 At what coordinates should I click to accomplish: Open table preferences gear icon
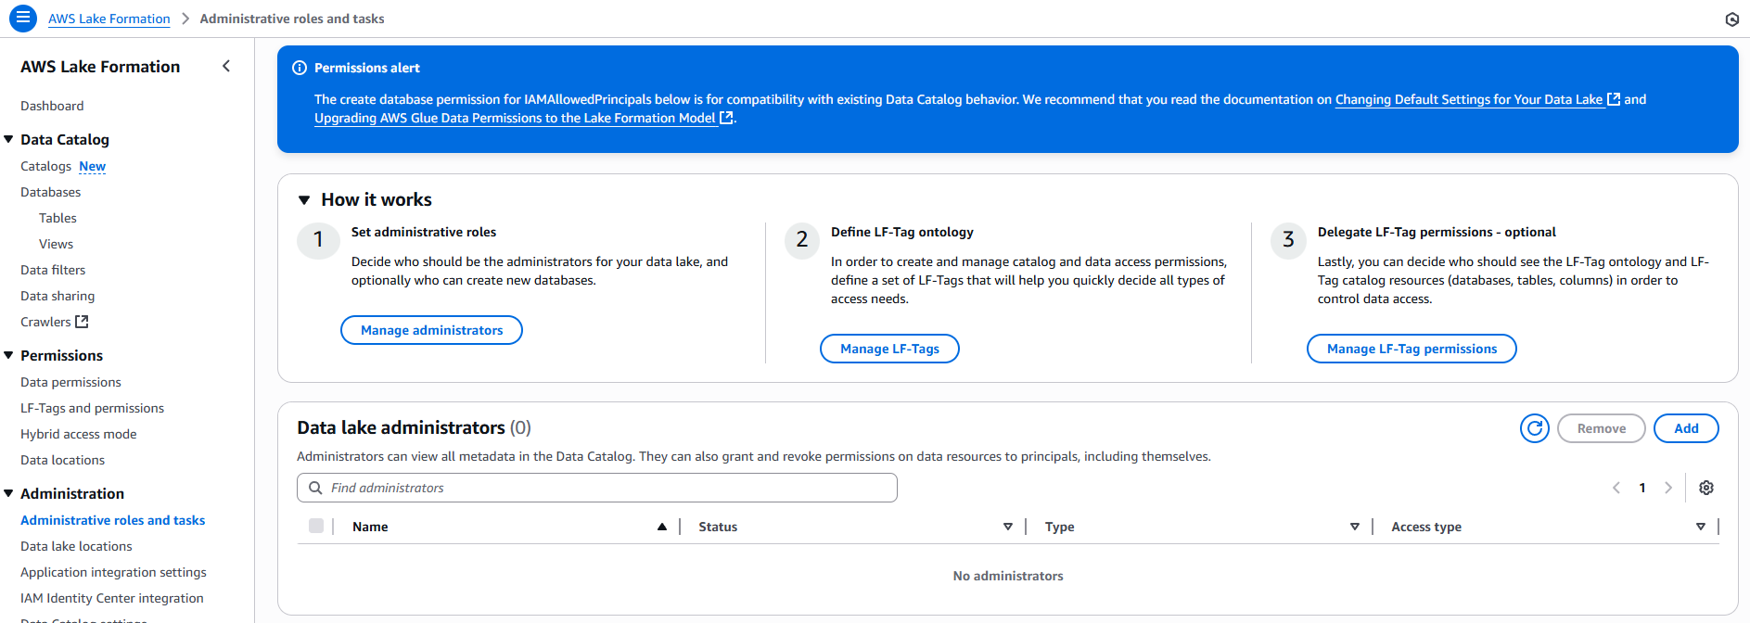1705,488
